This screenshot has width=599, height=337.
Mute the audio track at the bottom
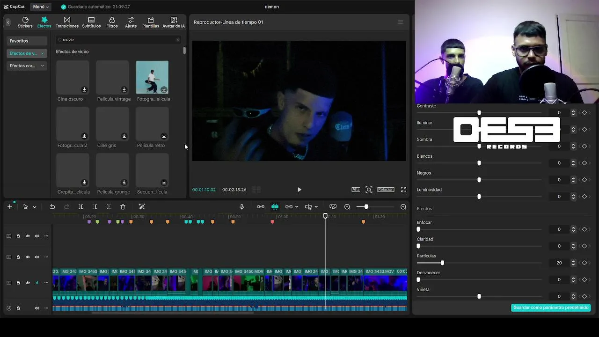(x=37, y=308)
